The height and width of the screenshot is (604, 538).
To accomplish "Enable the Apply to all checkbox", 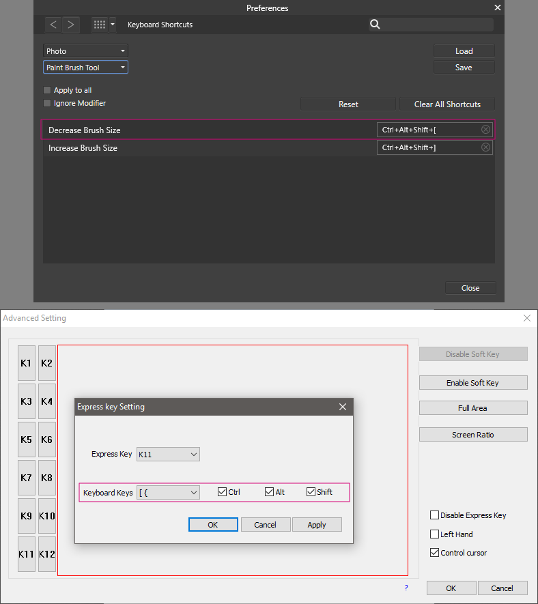I will [47, 90].
